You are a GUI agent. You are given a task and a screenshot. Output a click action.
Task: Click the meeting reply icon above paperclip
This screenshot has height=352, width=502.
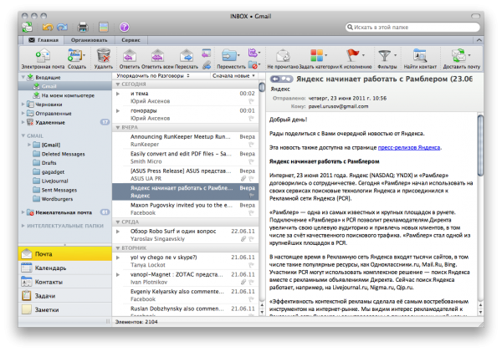click(207, 53)
